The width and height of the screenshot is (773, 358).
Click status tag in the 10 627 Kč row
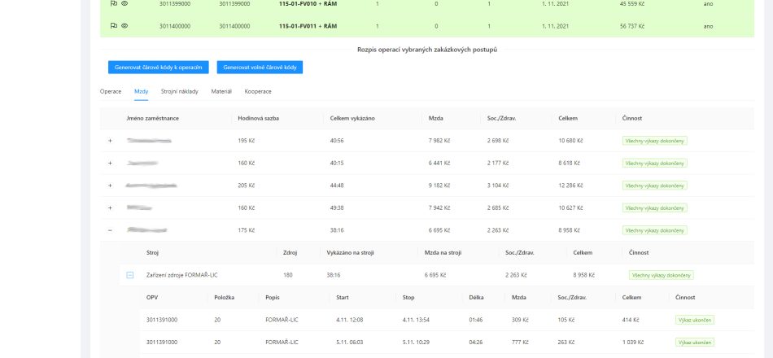point(654,208)
